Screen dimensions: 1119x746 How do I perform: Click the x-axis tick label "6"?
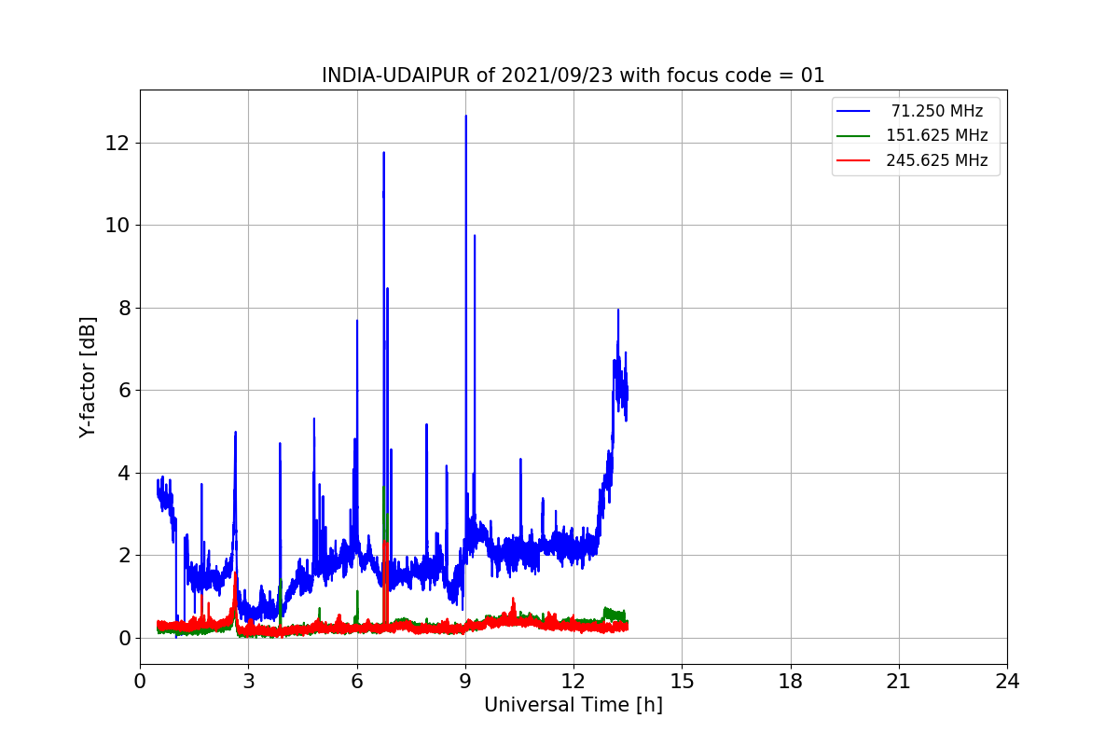pyautogui.click(x=356, y=682)
